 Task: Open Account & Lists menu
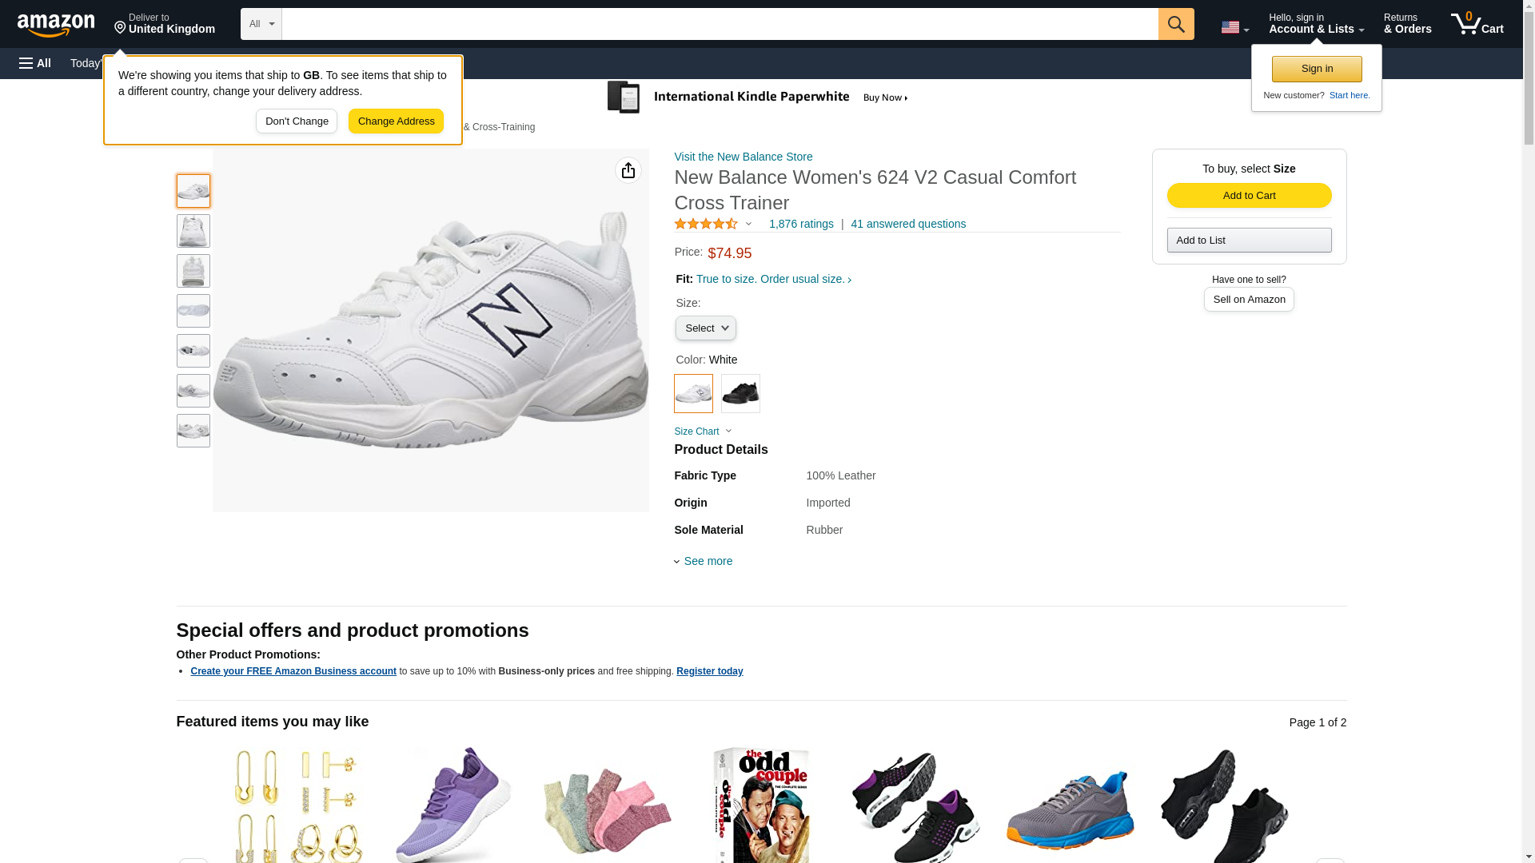[1316, 24]
